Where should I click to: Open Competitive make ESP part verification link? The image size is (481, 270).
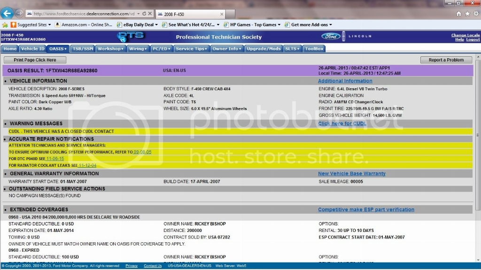(x=366, y=209)
